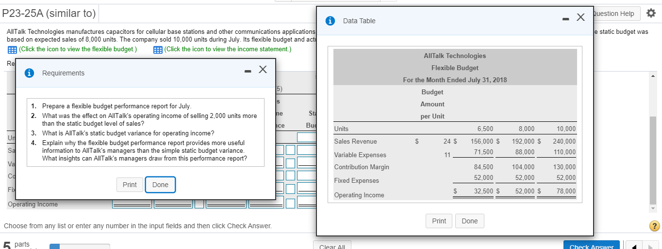Click the "P23-25A (similar to)" title
The image size is (662, 249).
point(49,14)
